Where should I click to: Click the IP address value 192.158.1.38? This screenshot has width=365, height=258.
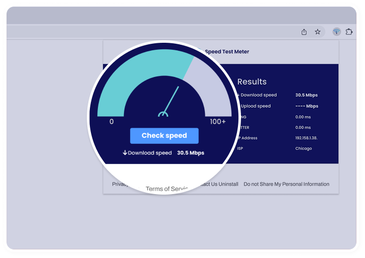click(x=306, y=138)
